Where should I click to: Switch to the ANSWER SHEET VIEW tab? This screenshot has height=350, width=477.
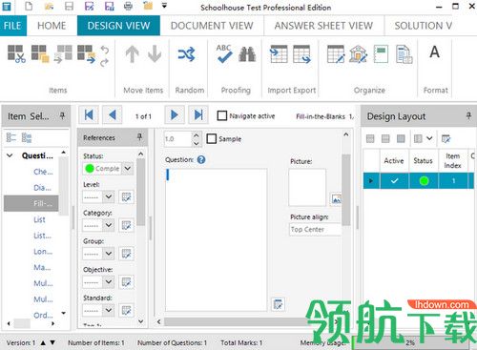(323, 26)
